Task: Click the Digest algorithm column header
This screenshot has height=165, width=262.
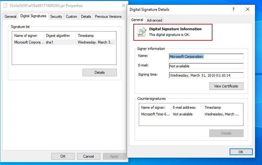Action: [60, 35]
